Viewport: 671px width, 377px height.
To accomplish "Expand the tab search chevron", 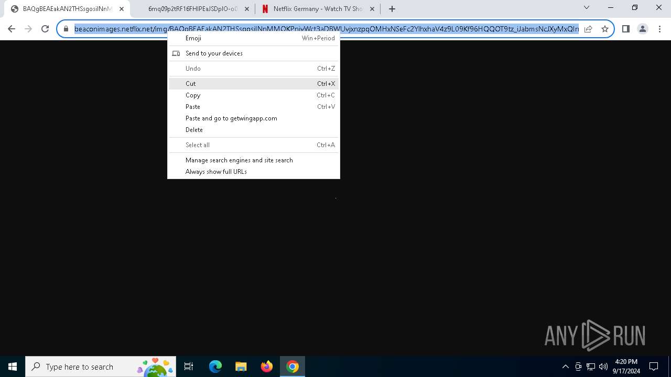I will 587,7.
